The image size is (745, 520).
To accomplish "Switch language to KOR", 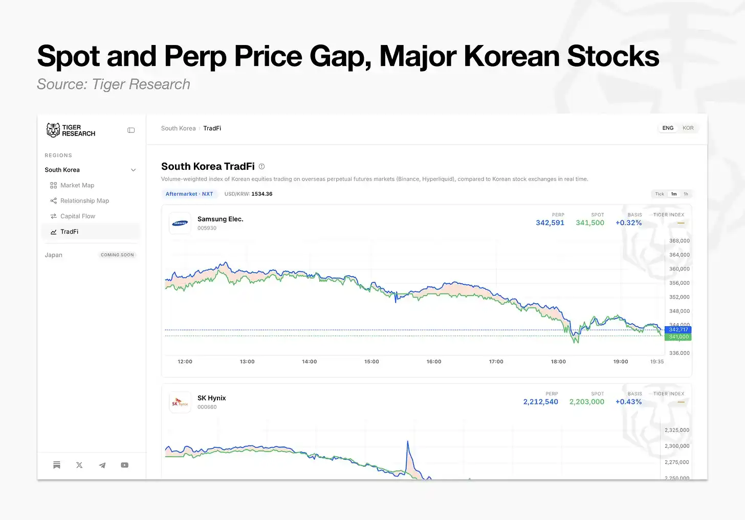I will (x=688, y=128).
